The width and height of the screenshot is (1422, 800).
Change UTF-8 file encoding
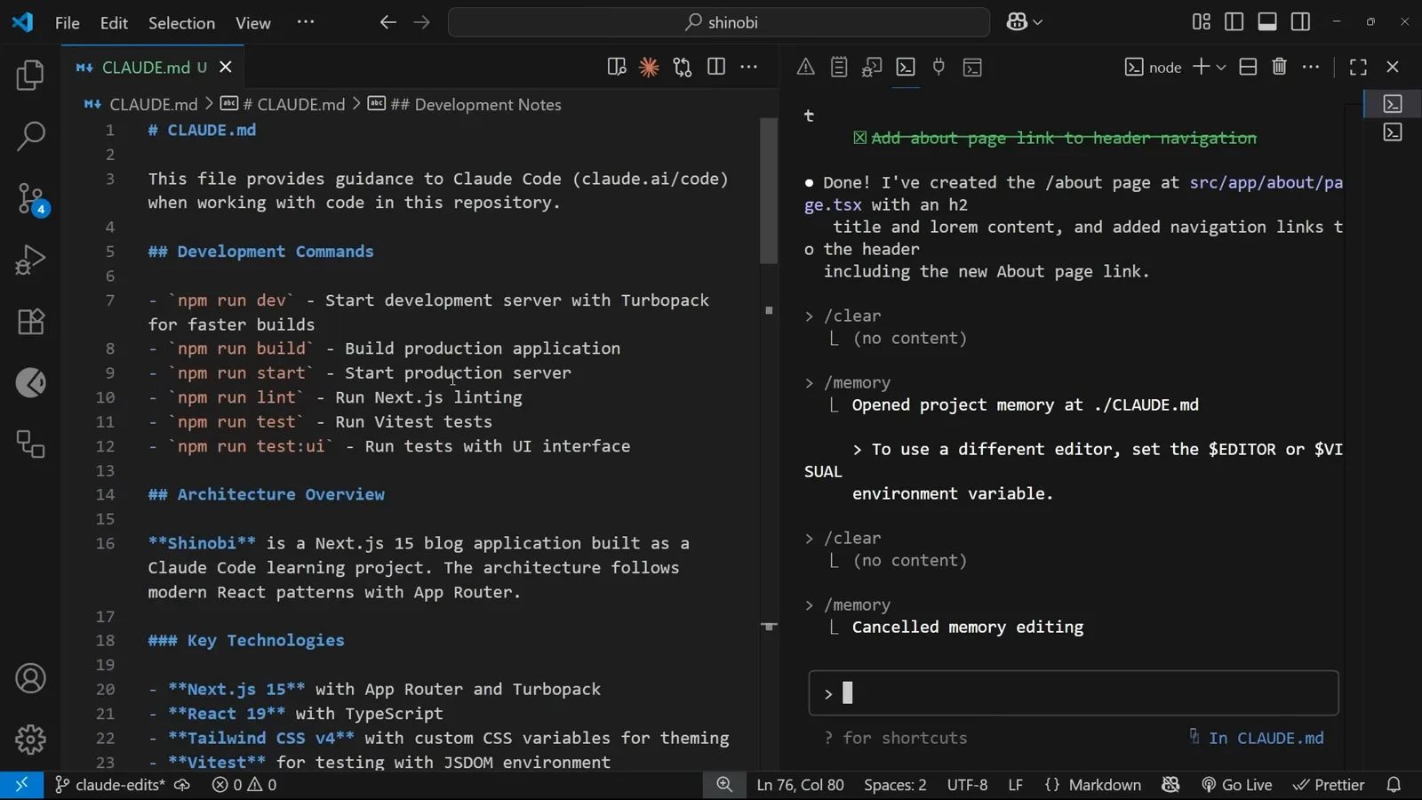pos(967,785)
